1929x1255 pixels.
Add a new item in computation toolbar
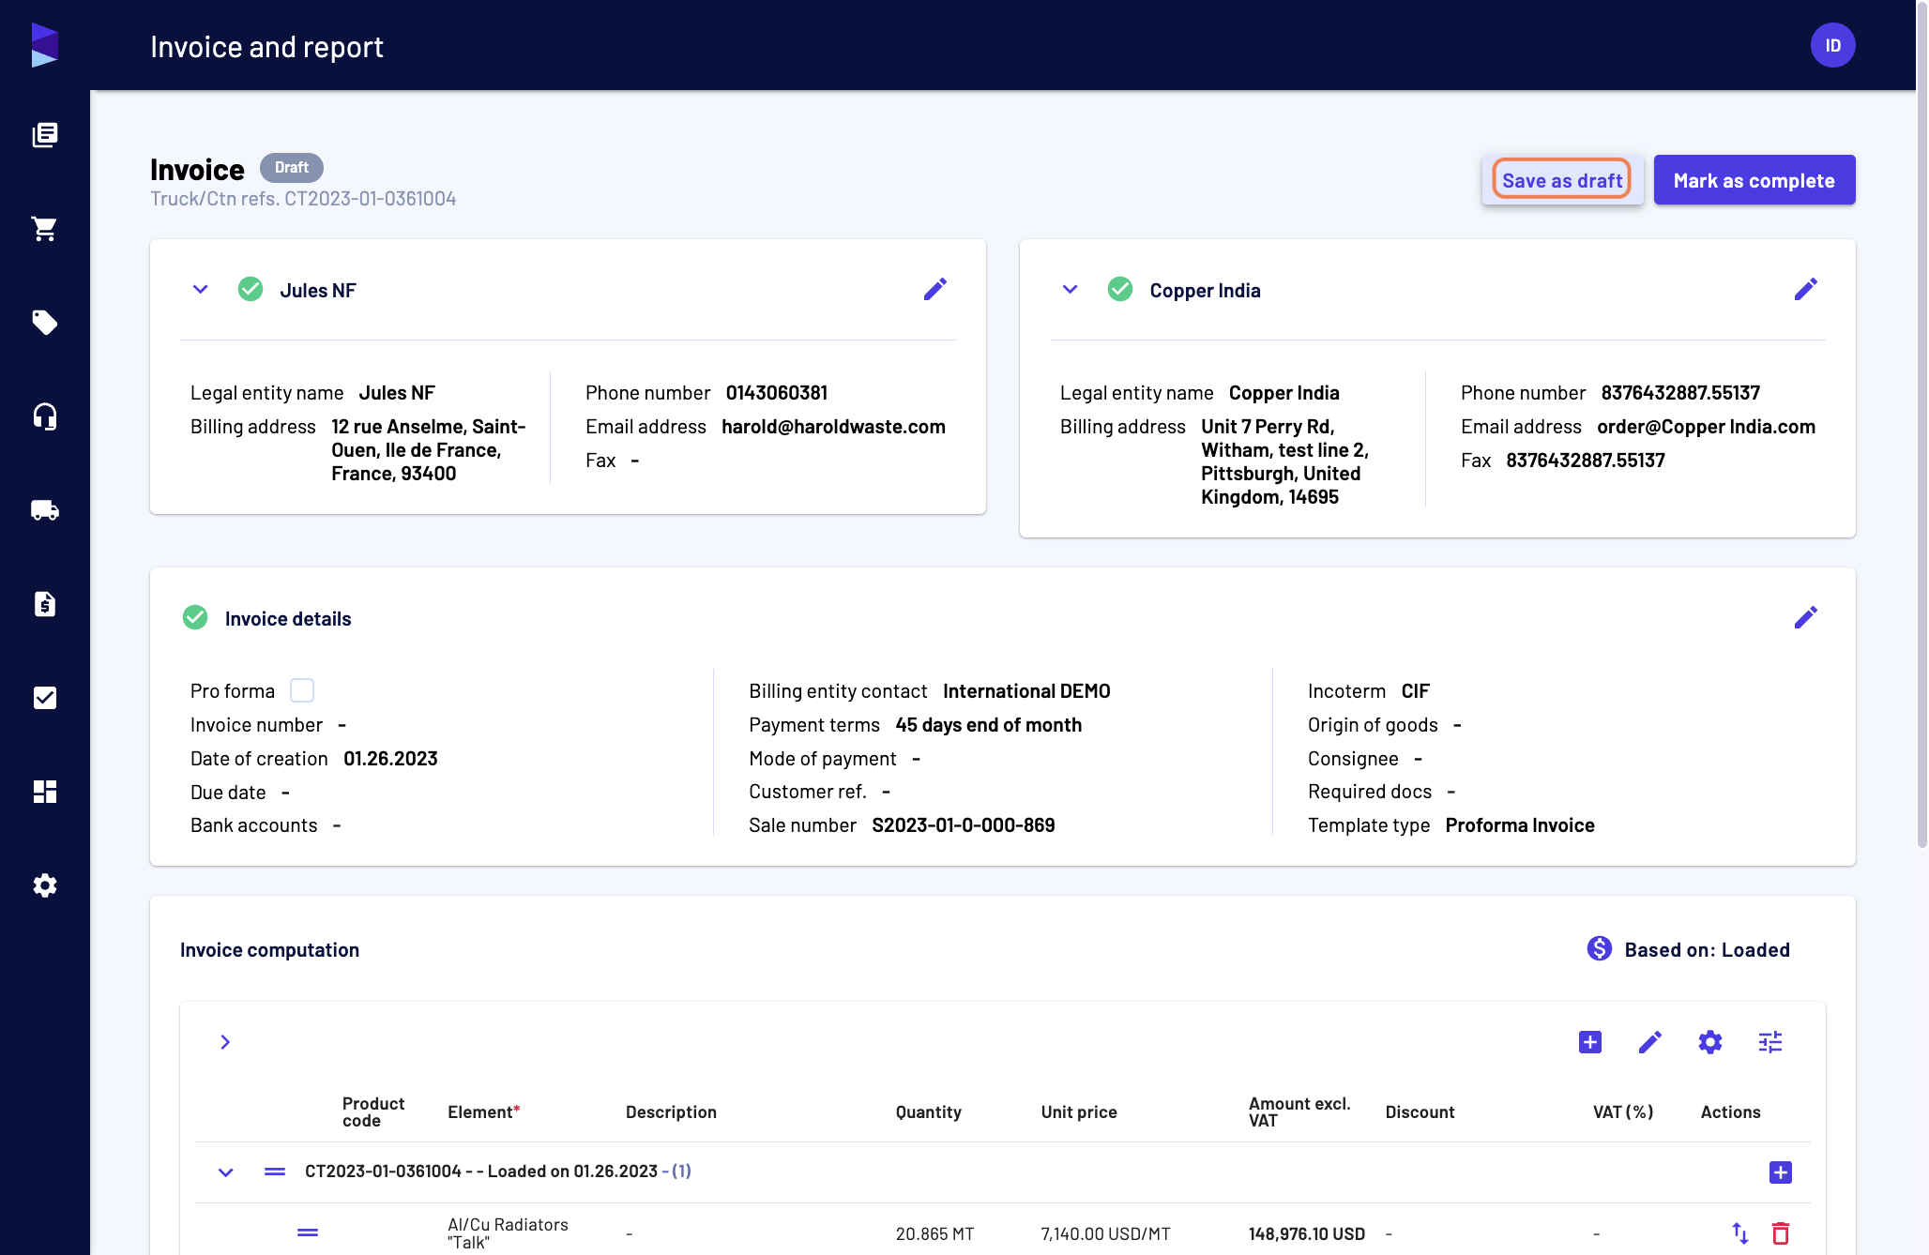[x=1590, y=1042]
